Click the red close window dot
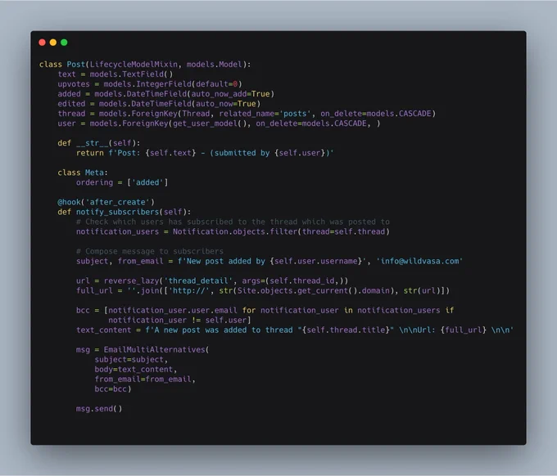Screen dimensions: 557x476 (x=42, y=43)
